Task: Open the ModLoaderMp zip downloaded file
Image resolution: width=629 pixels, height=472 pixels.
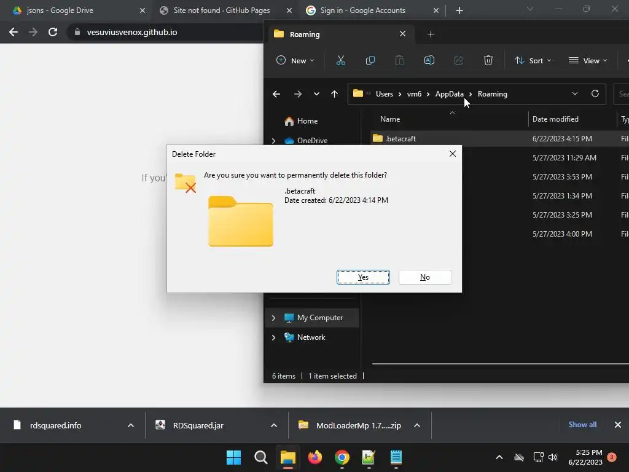Action: (x=358, y=425)
